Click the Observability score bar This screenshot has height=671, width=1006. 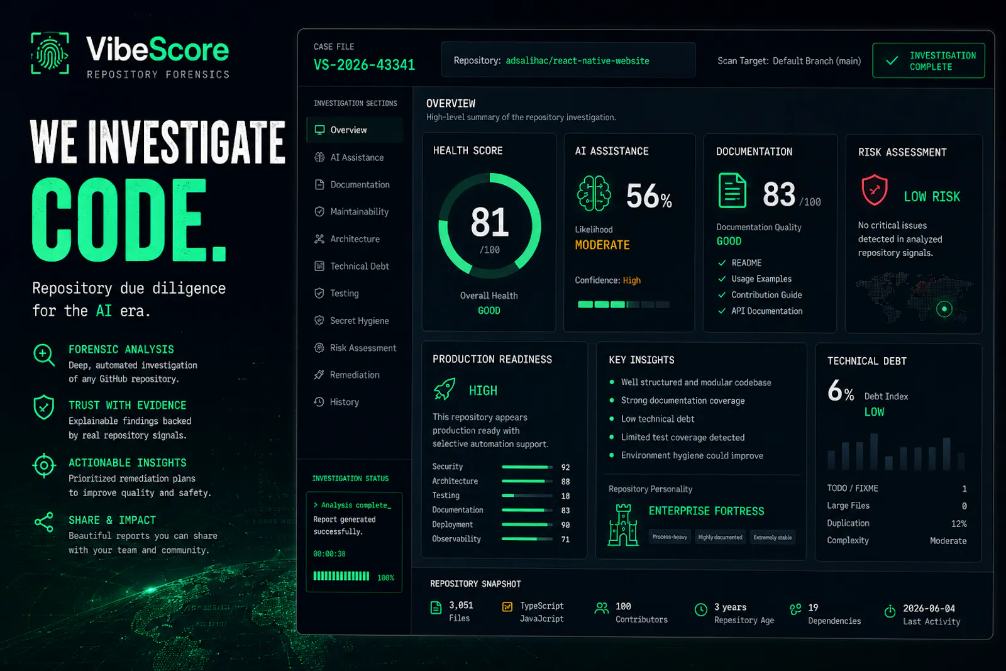527,539
